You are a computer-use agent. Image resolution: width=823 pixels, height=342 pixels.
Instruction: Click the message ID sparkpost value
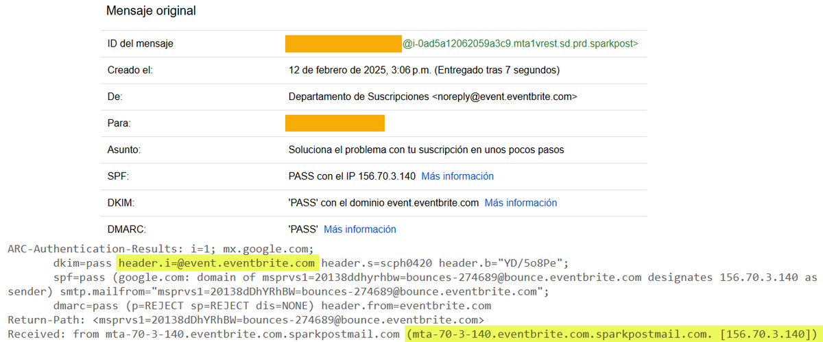point(521,43)
